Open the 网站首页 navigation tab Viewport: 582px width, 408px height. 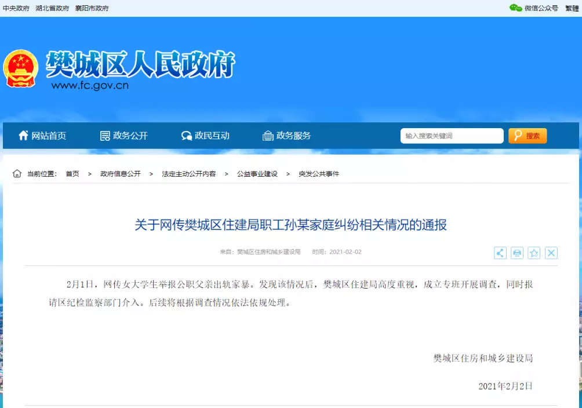coord(42,136)
